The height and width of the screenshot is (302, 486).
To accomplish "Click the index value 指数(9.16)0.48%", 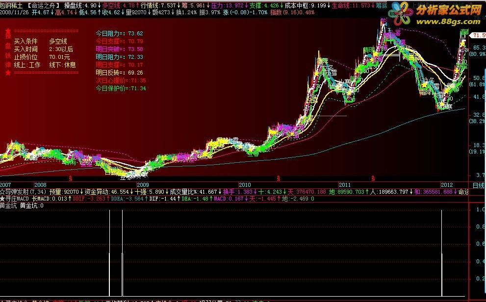I will [x=292, y=12].
